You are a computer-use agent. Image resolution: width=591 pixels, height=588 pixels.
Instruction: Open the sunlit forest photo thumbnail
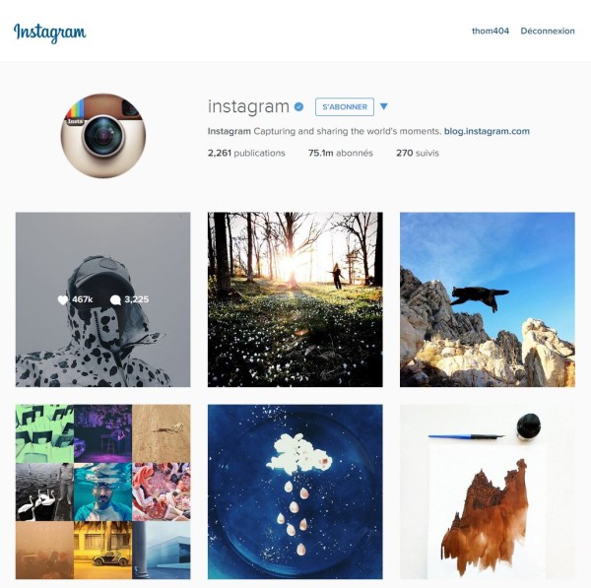(x=295, y=299)
